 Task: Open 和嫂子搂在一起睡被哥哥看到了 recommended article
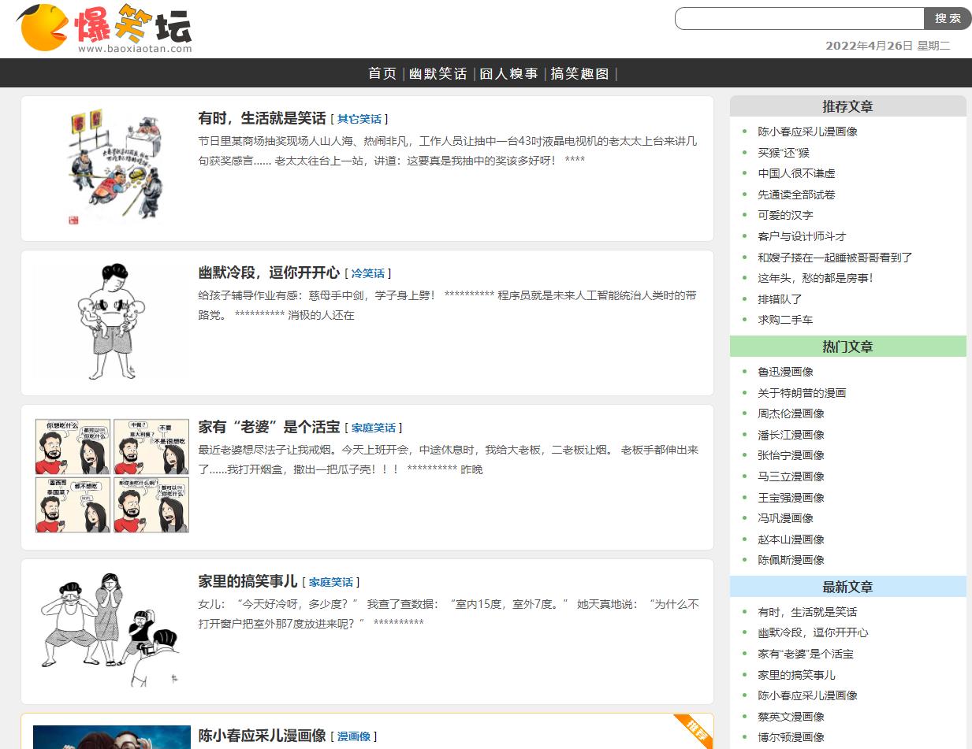[x=835, y=258]
